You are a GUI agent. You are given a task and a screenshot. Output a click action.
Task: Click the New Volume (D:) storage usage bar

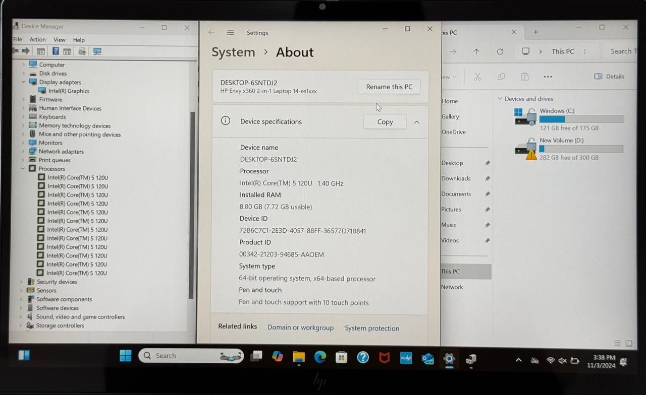[x=581, y=149]
